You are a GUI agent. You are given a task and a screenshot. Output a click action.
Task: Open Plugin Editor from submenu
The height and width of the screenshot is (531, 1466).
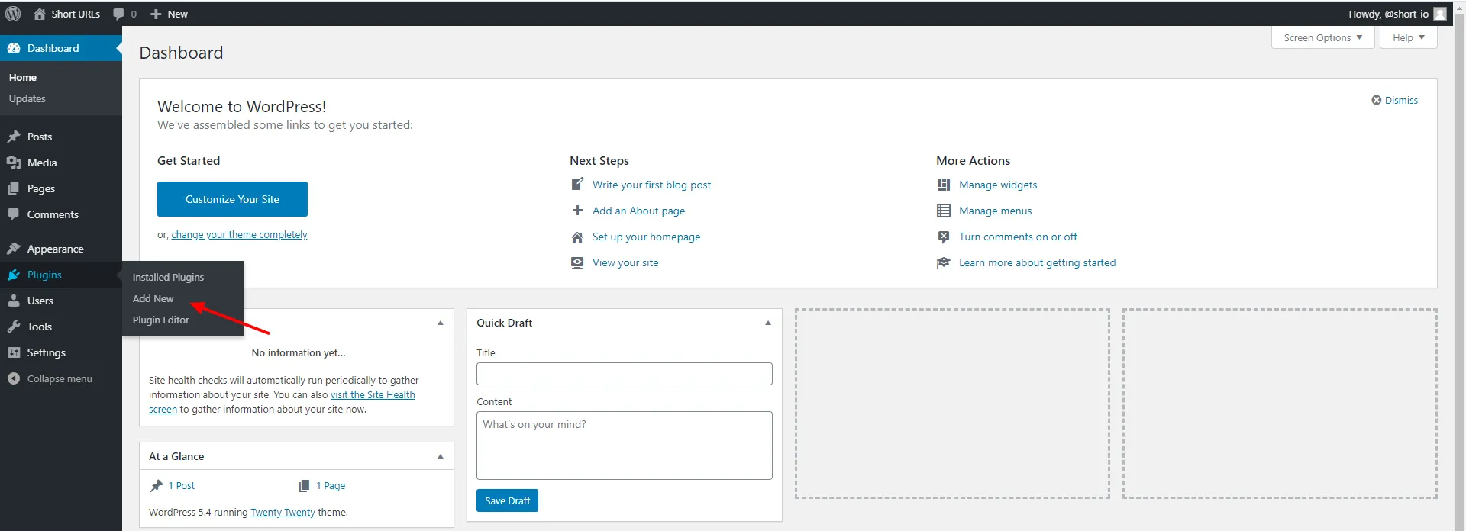tap(160, 320)
